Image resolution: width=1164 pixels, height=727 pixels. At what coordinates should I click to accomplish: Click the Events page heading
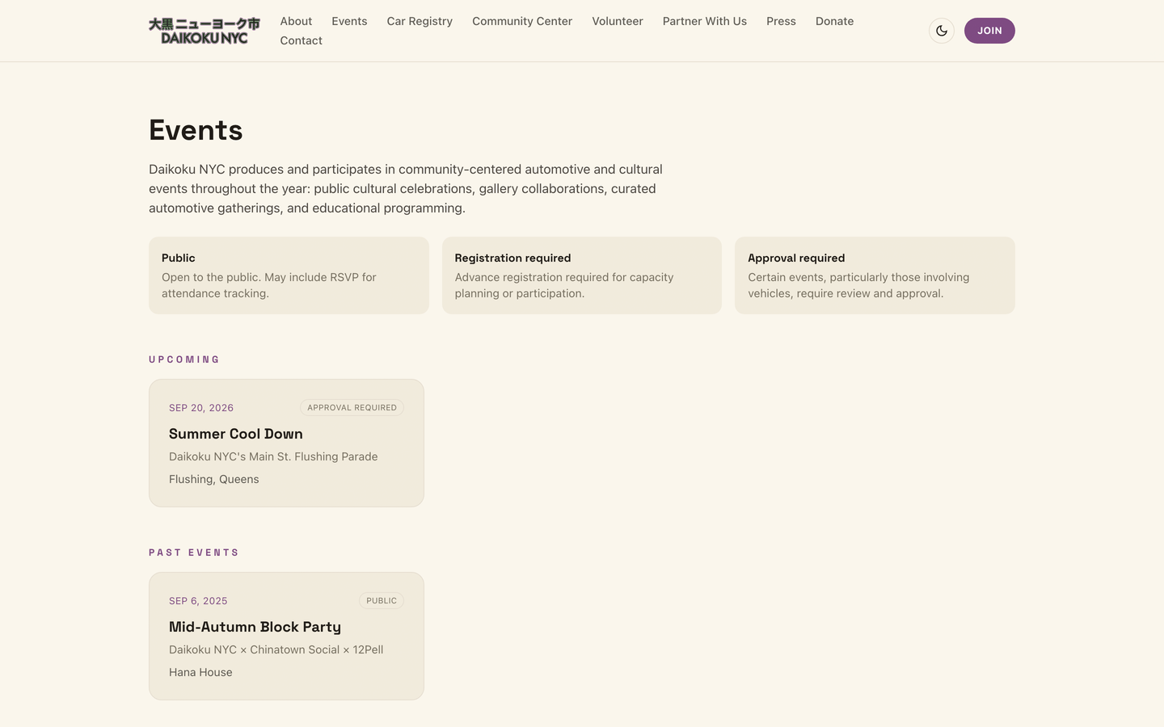196,130
